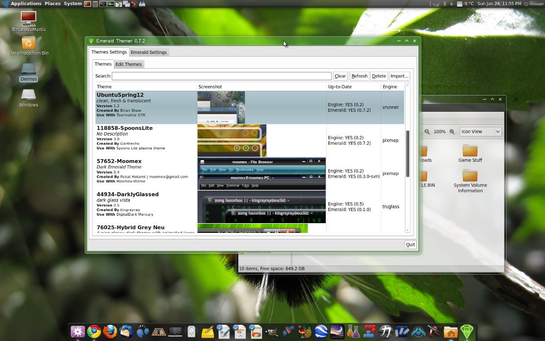Open the Windows drive desktop icon
The image size is (545, 341).
(29, 98)
